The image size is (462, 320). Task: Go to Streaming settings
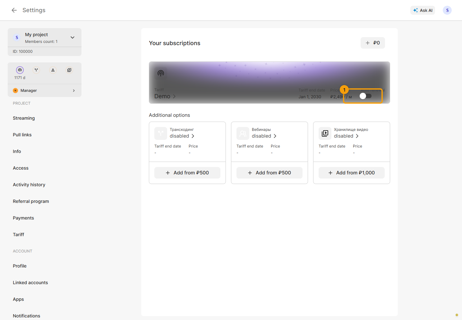[24, 118]
